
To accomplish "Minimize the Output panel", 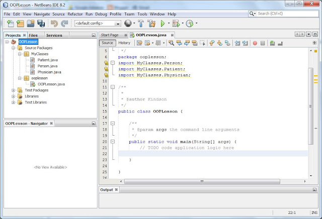I will click(x=314, y=190).
